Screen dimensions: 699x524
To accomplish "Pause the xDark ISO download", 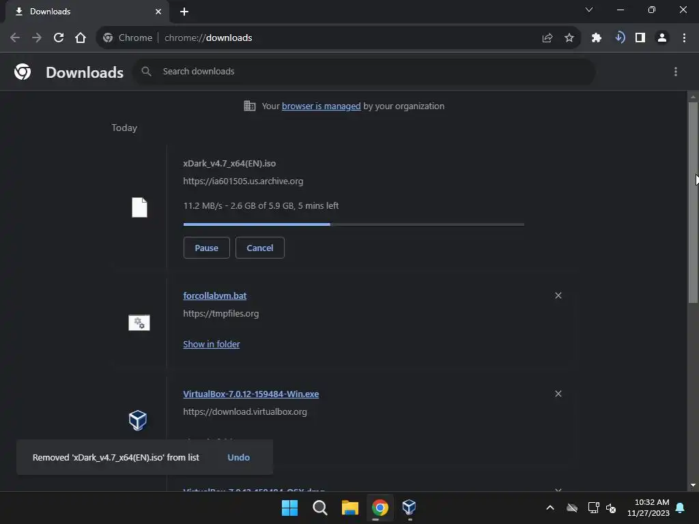I will tap(206, 248).
